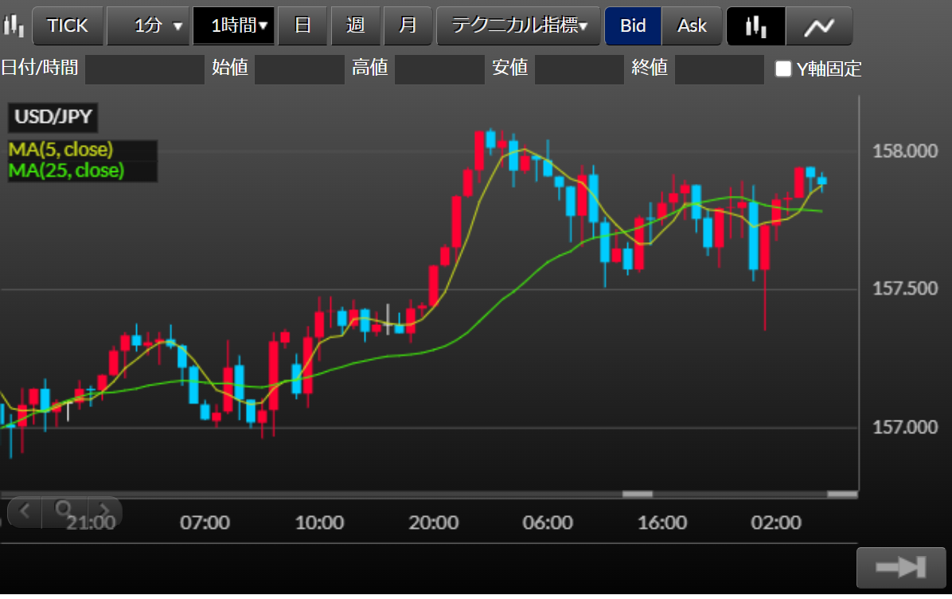
Task: Click the 157.000 price axis label
Action: 905,427
